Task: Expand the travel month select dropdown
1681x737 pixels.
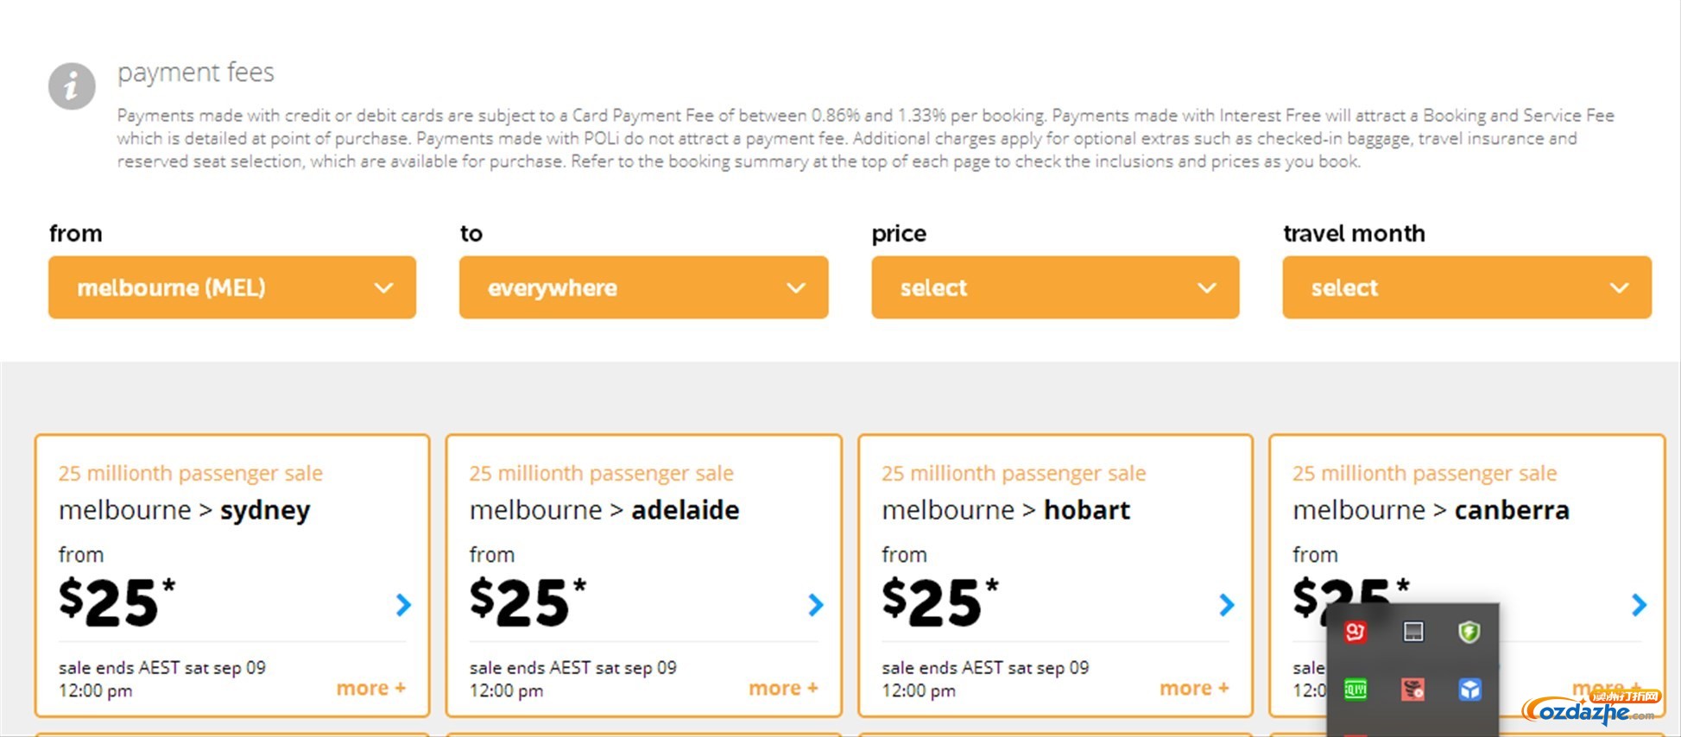Action: [x=1467, y=287]
